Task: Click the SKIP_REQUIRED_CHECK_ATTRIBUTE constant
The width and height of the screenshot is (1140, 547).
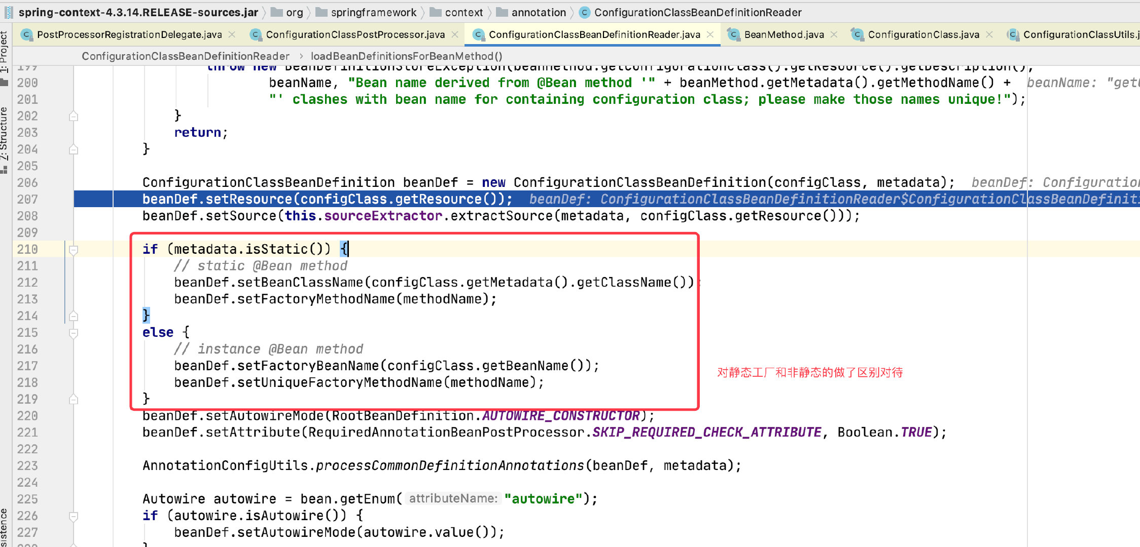Action: [x=706, y=432]
